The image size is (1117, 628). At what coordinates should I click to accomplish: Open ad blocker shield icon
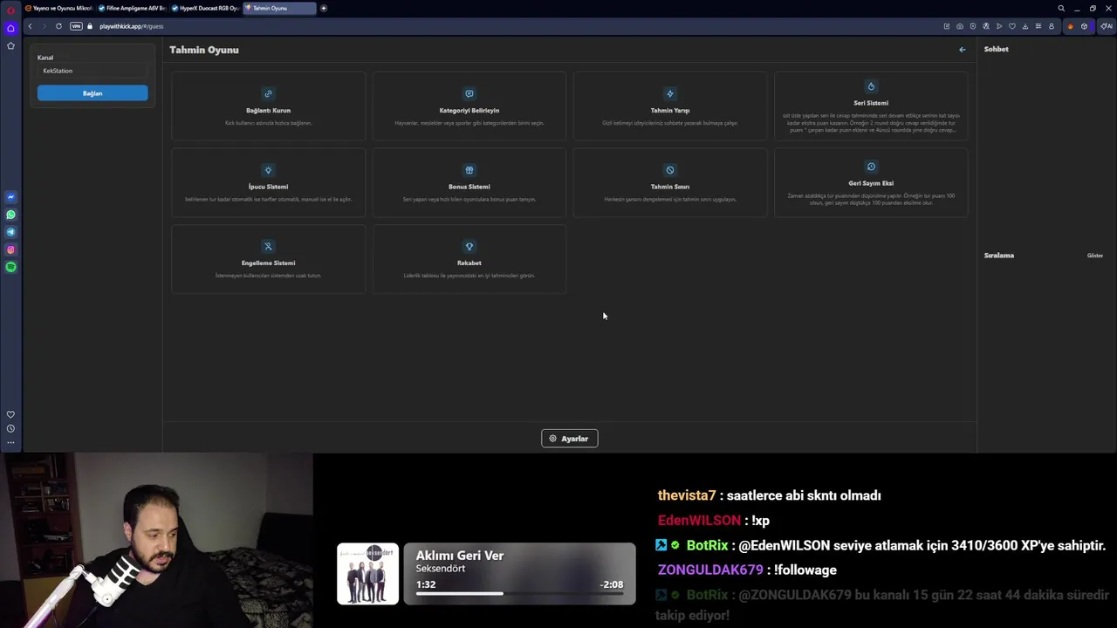[973, 26]
